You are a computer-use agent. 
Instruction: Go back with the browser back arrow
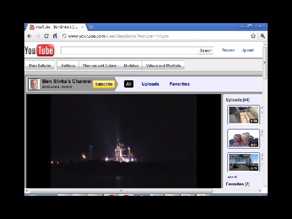(x=30, y=36)
